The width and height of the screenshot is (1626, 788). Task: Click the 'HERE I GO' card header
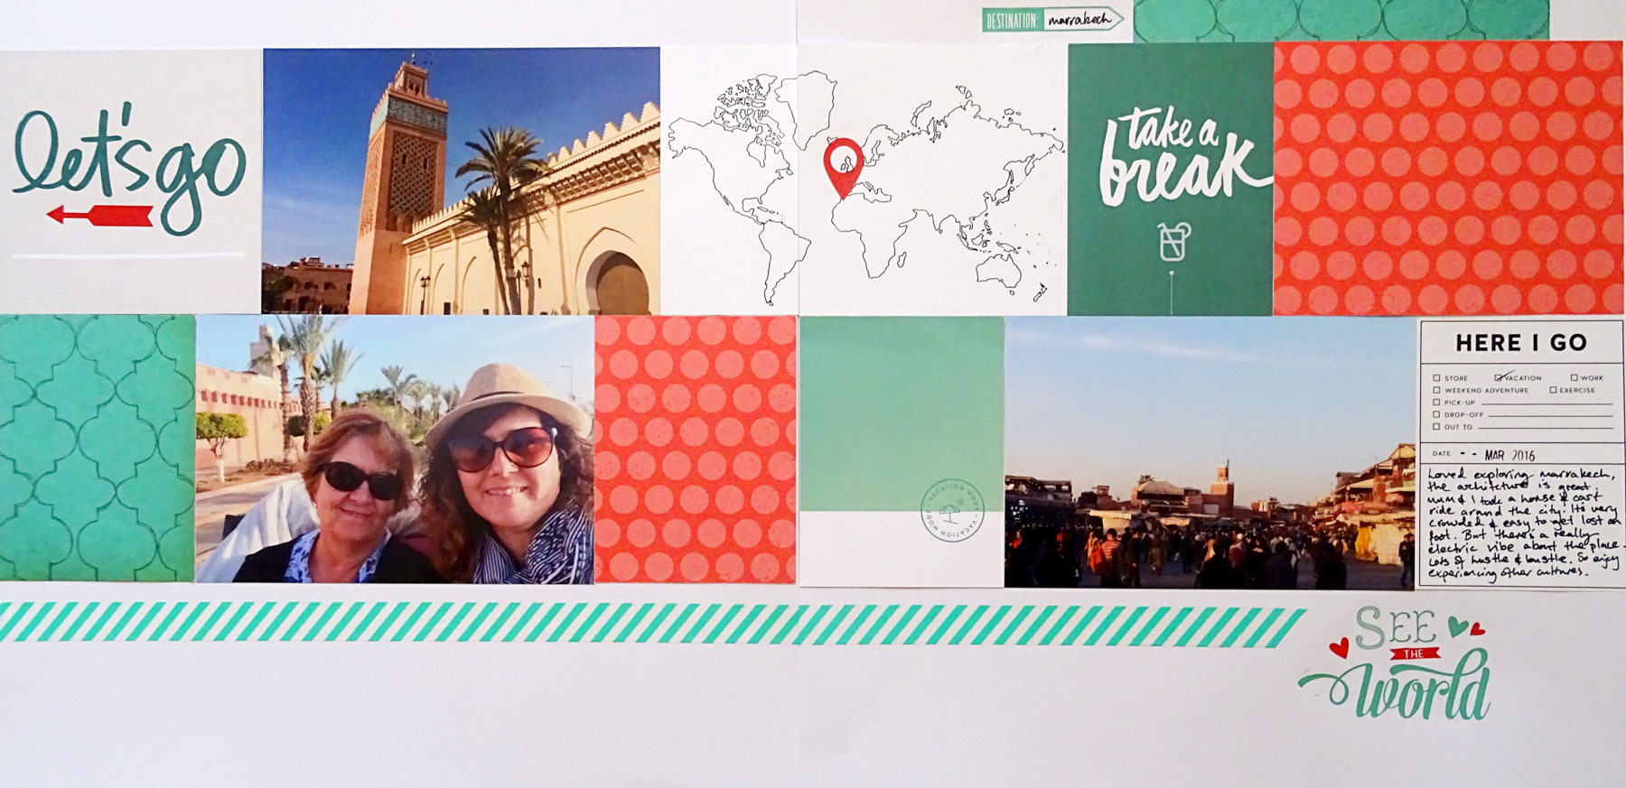[x=1520, y=343]
